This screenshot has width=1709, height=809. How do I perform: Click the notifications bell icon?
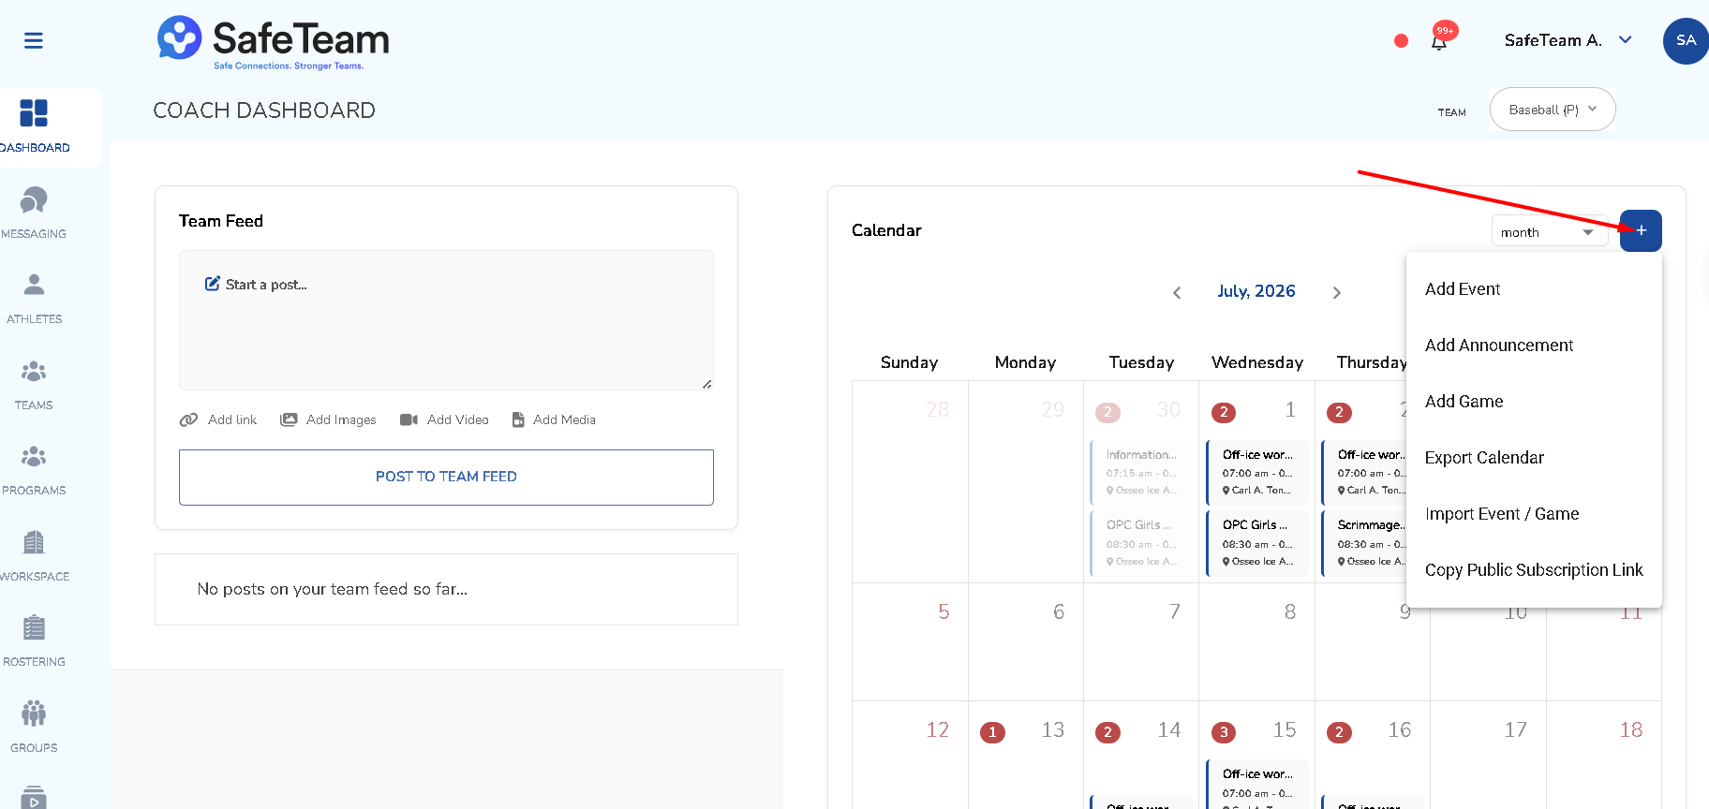[x=1439, y=40]
